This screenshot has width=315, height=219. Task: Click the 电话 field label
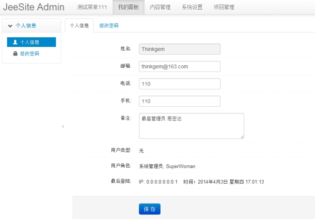click(x=126, y=83)
